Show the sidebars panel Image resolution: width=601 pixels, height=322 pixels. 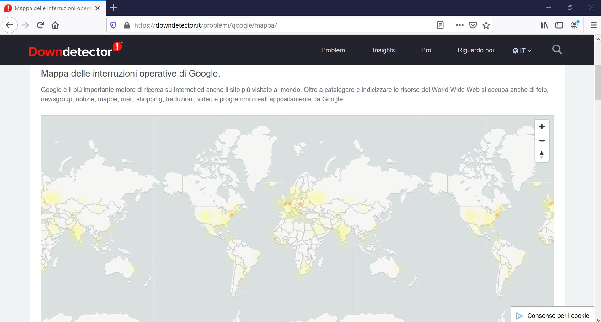pos(559,25)
